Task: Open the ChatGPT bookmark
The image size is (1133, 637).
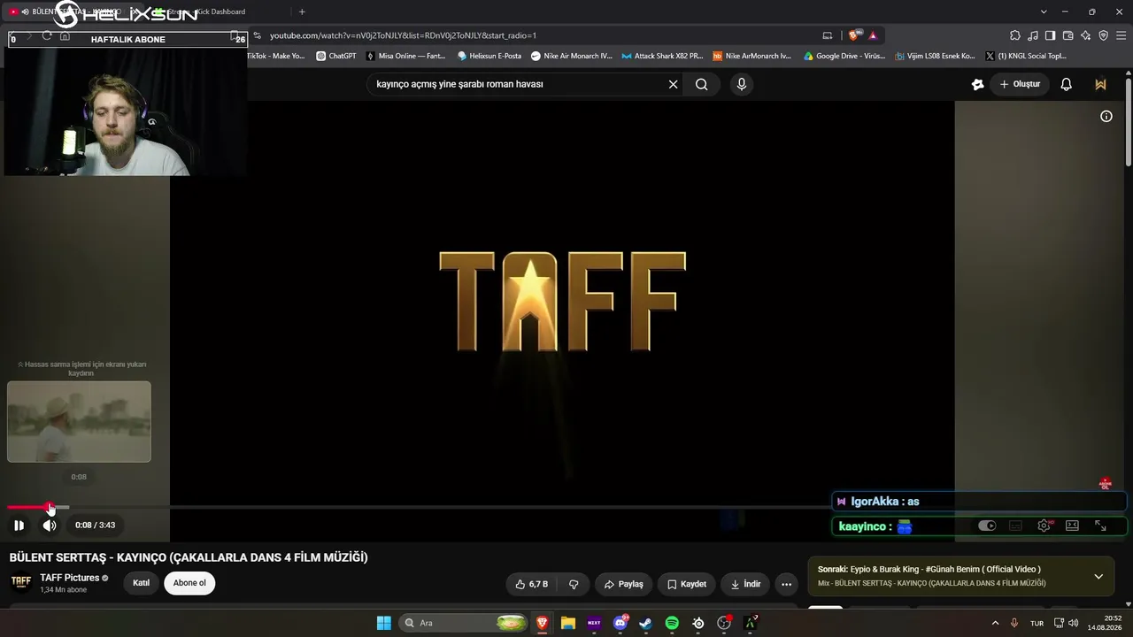Action: (336, 56)
